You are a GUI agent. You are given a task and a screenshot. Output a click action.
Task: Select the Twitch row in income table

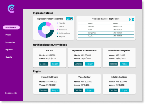(x=106, y=30)
